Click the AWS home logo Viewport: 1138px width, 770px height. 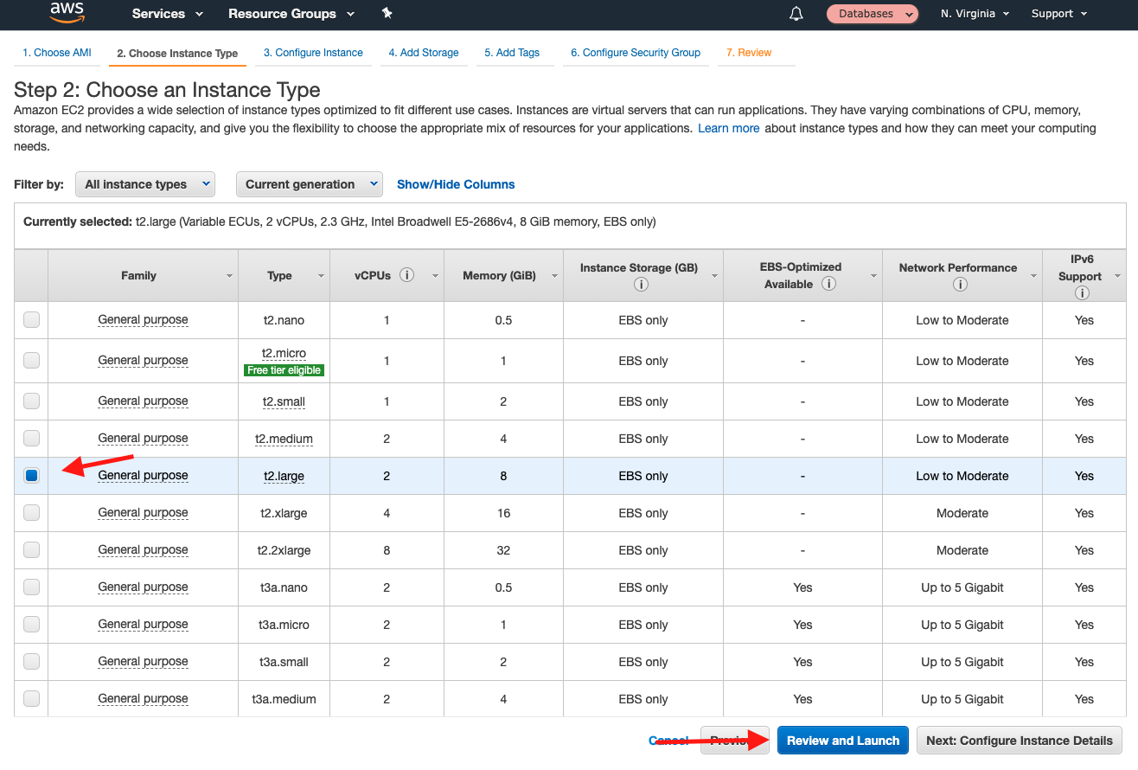coord(67,13)
